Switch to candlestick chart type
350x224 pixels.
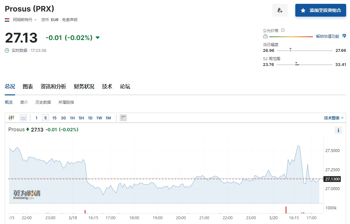pyautogui.click(x=12, y=118)
